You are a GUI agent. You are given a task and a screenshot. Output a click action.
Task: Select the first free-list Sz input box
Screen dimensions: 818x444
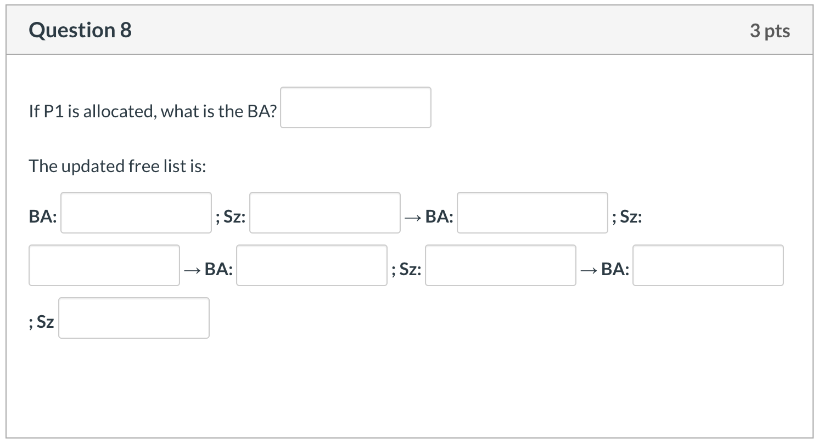pos(325,213)
